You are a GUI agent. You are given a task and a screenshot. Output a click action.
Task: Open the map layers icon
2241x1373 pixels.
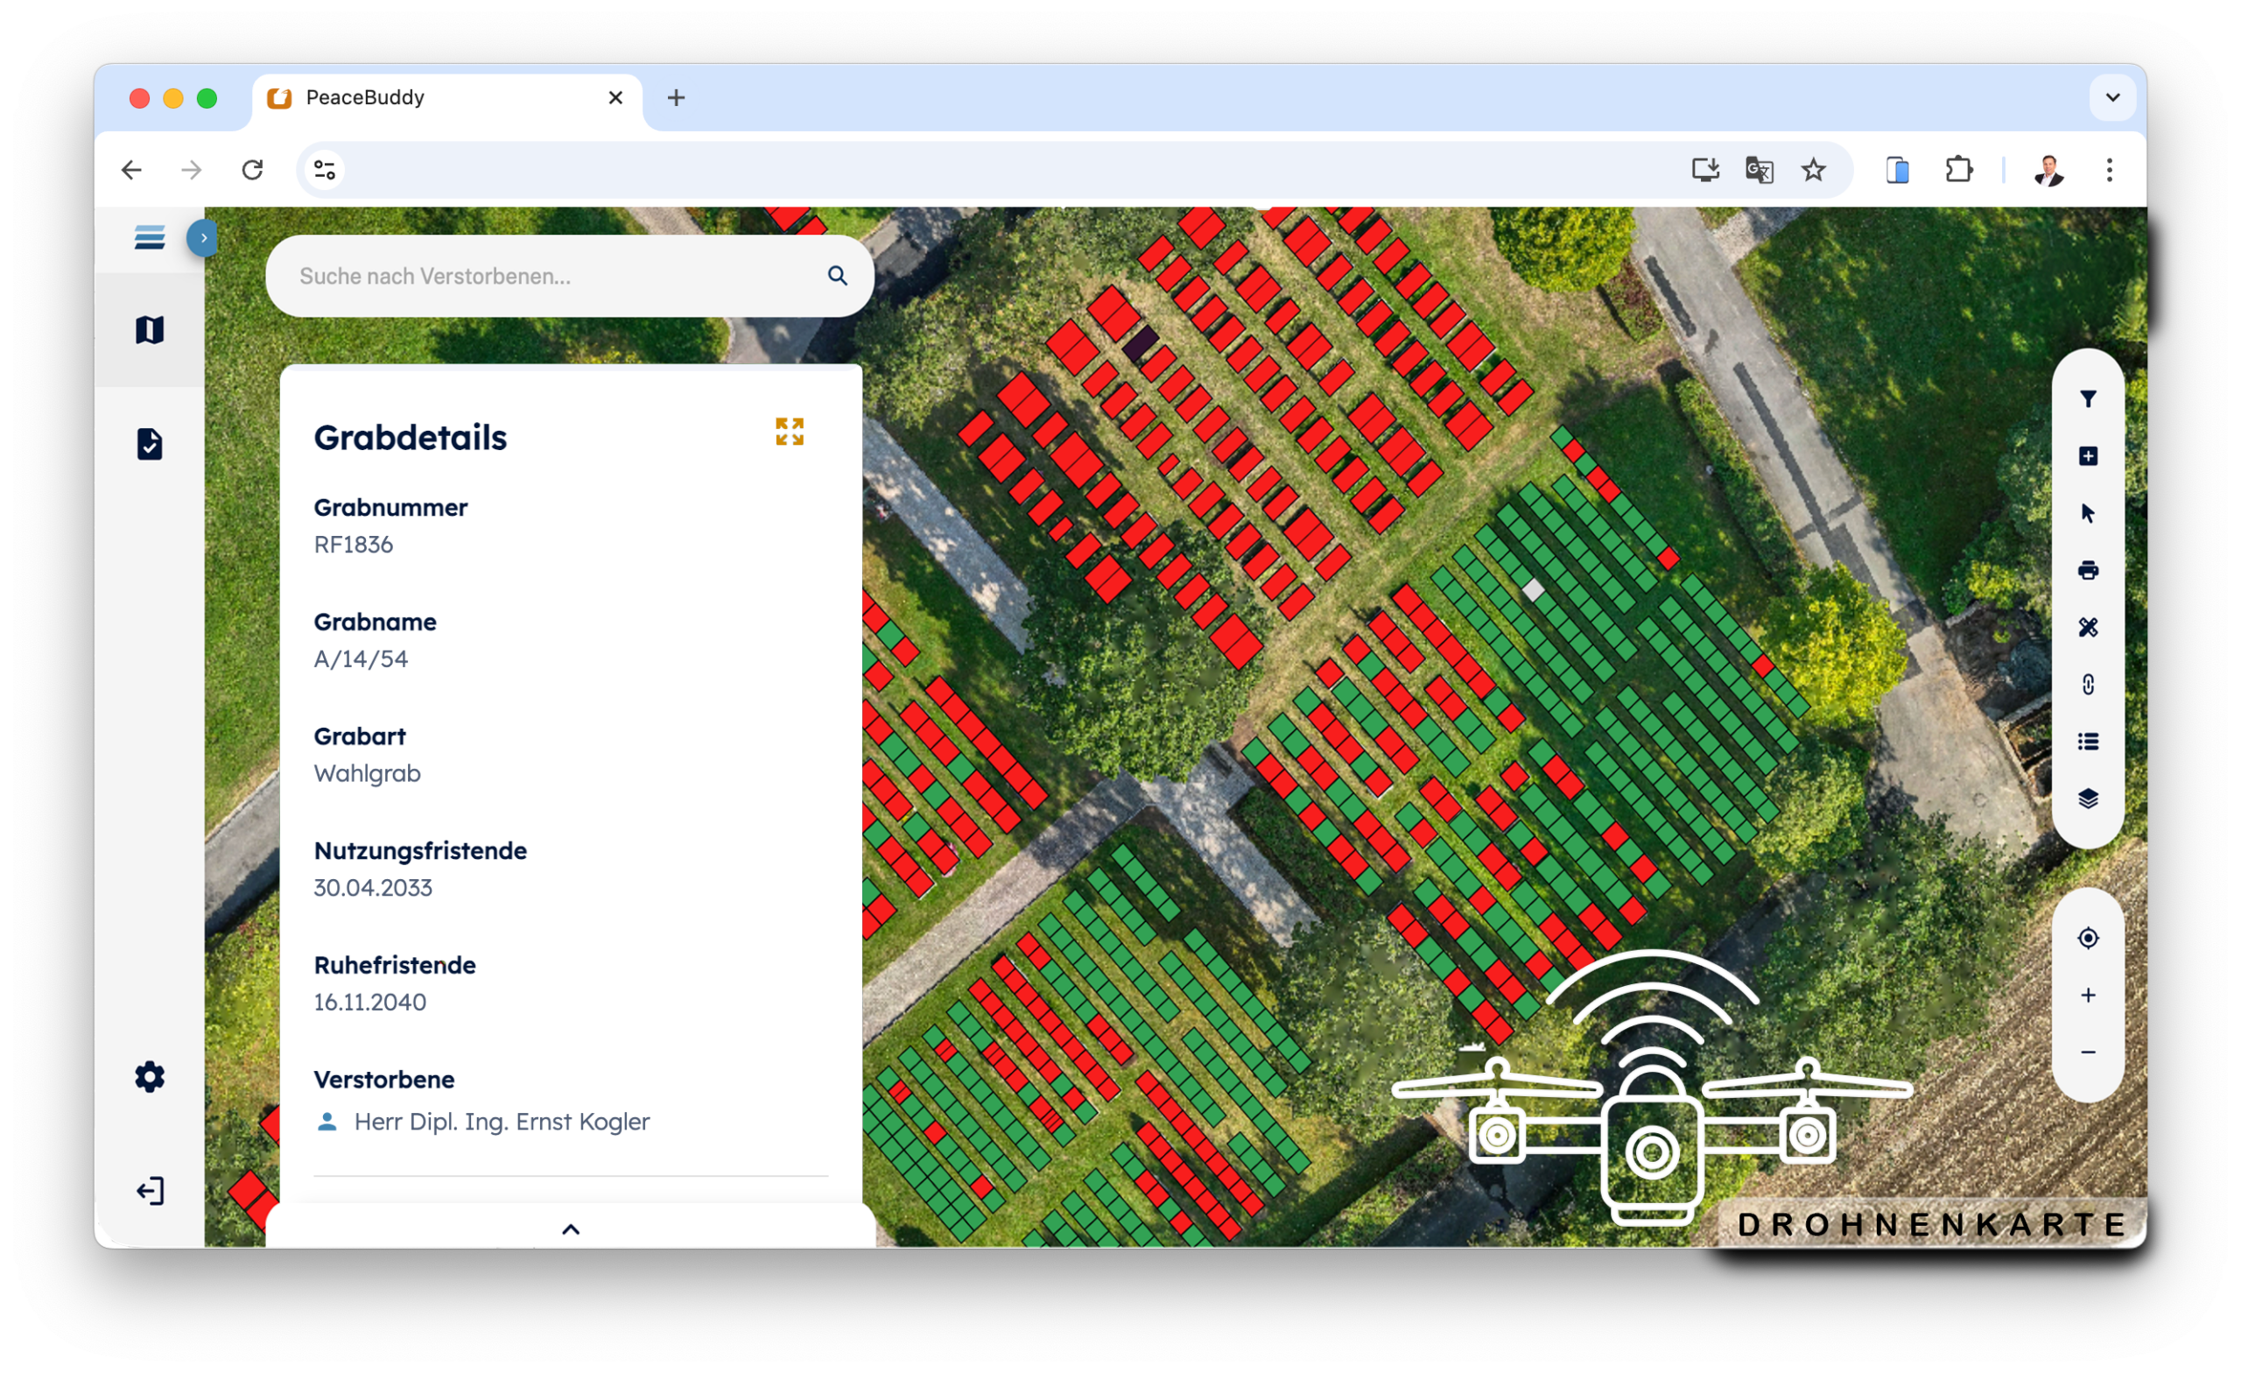(2087, 799)
